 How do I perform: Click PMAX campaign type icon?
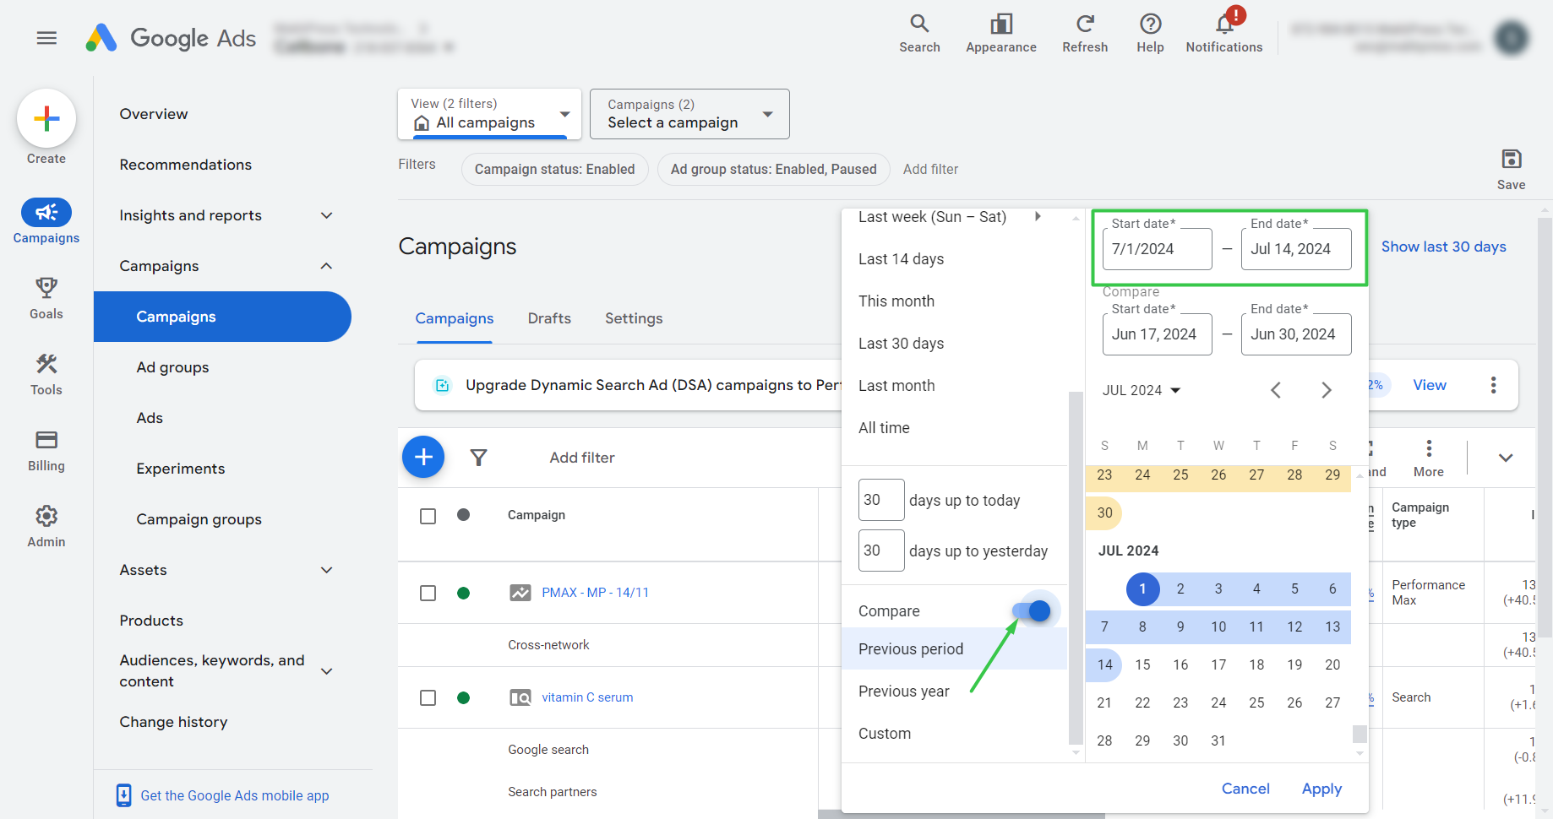tap(520, 593)
